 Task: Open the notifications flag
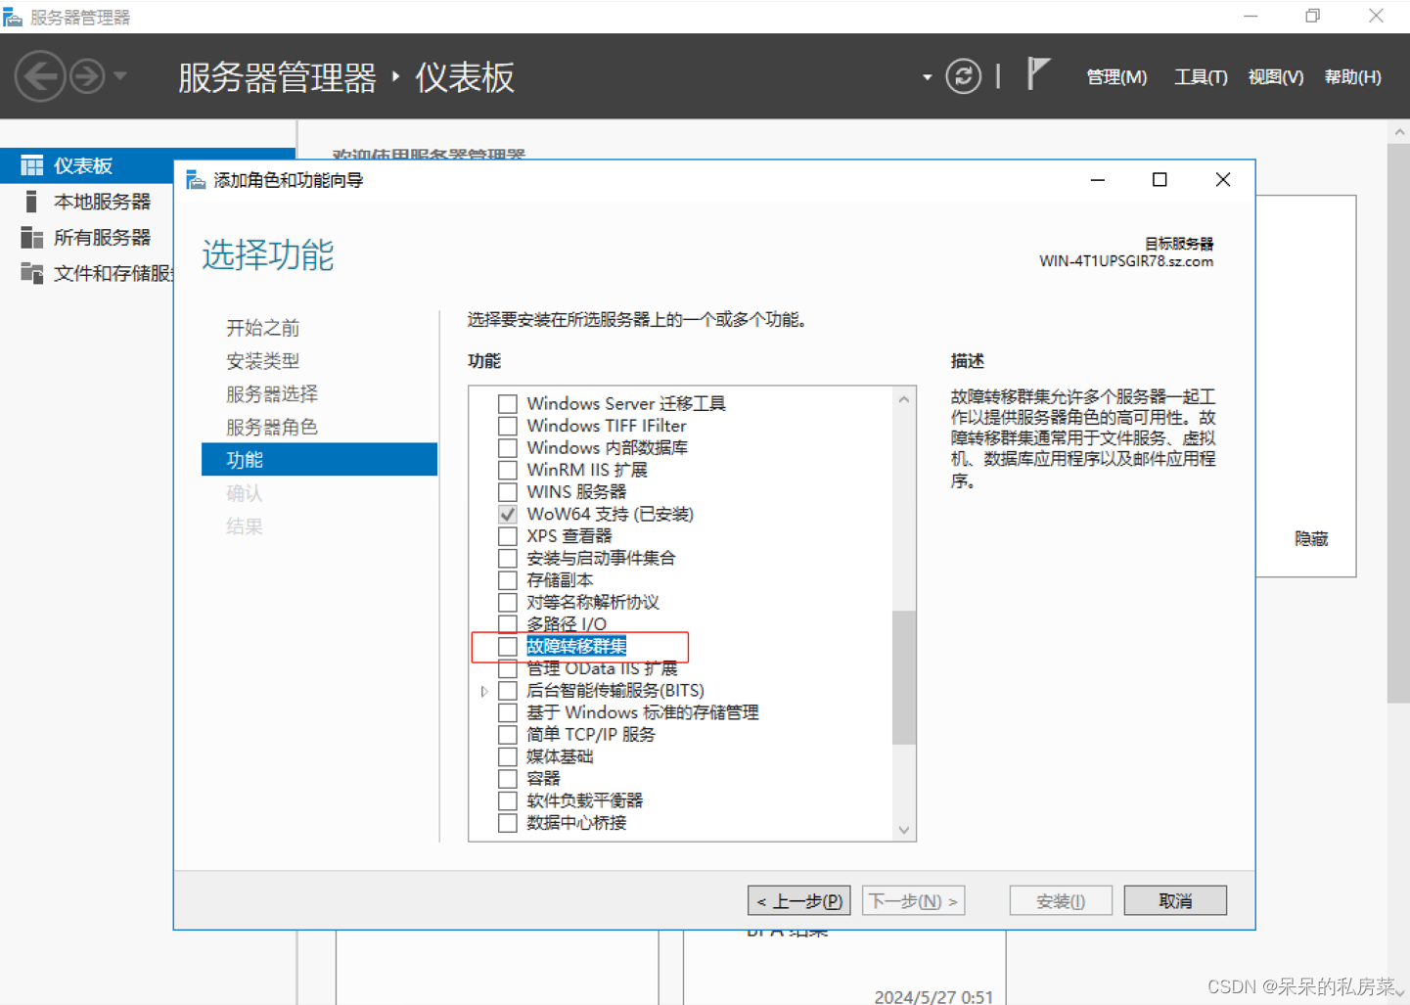click(x=1037, y=73)
